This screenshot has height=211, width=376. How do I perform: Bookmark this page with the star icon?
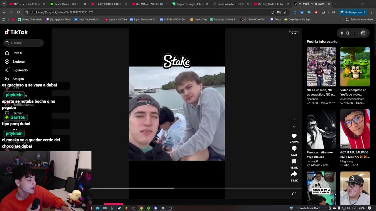285,12
